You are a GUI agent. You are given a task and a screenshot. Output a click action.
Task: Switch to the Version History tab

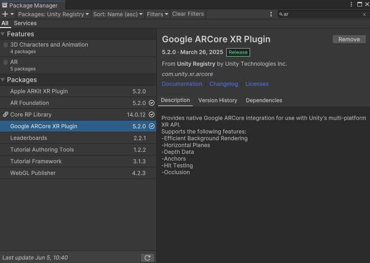[217, 100]
